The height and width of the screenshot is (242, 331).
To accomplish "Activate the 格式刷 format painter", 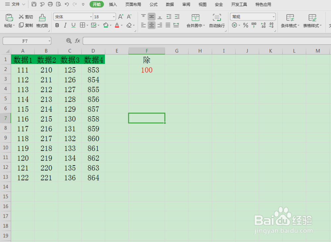I will coord(42,21).
